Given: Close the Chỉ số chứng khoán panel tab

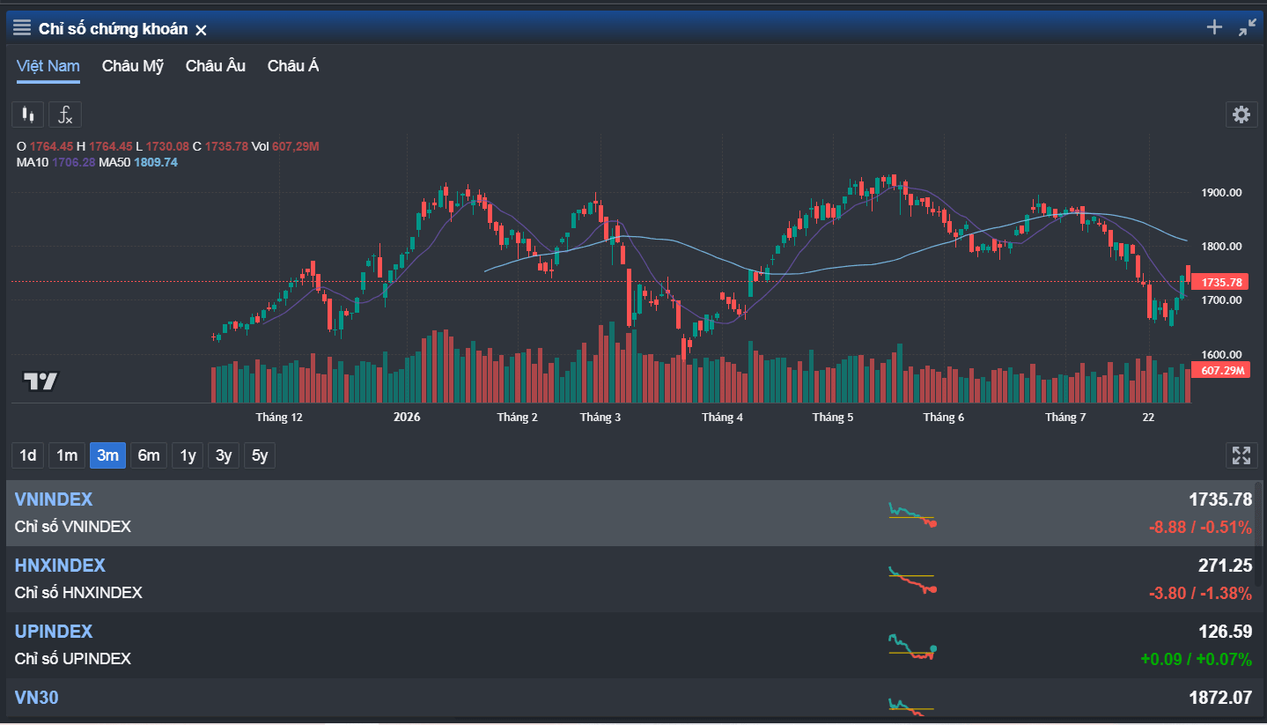Looking at the screenshot, I should tap(201, 30).
